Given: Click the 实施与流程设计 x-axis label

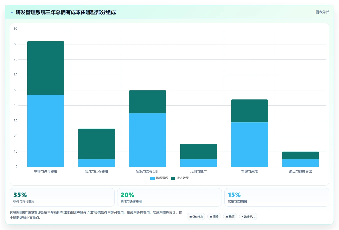Looking at the screenshot, I should [x=147, y=171].
